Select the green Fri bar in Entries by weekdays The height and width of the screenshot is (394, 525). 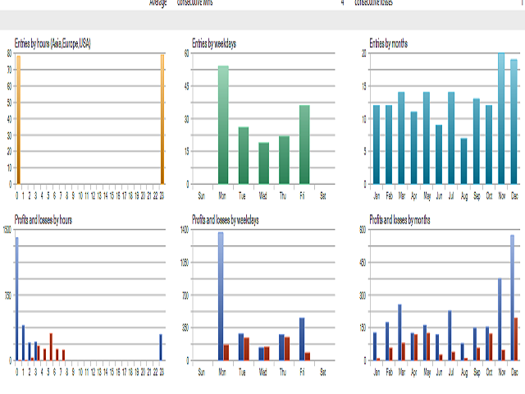click(304, 144)
